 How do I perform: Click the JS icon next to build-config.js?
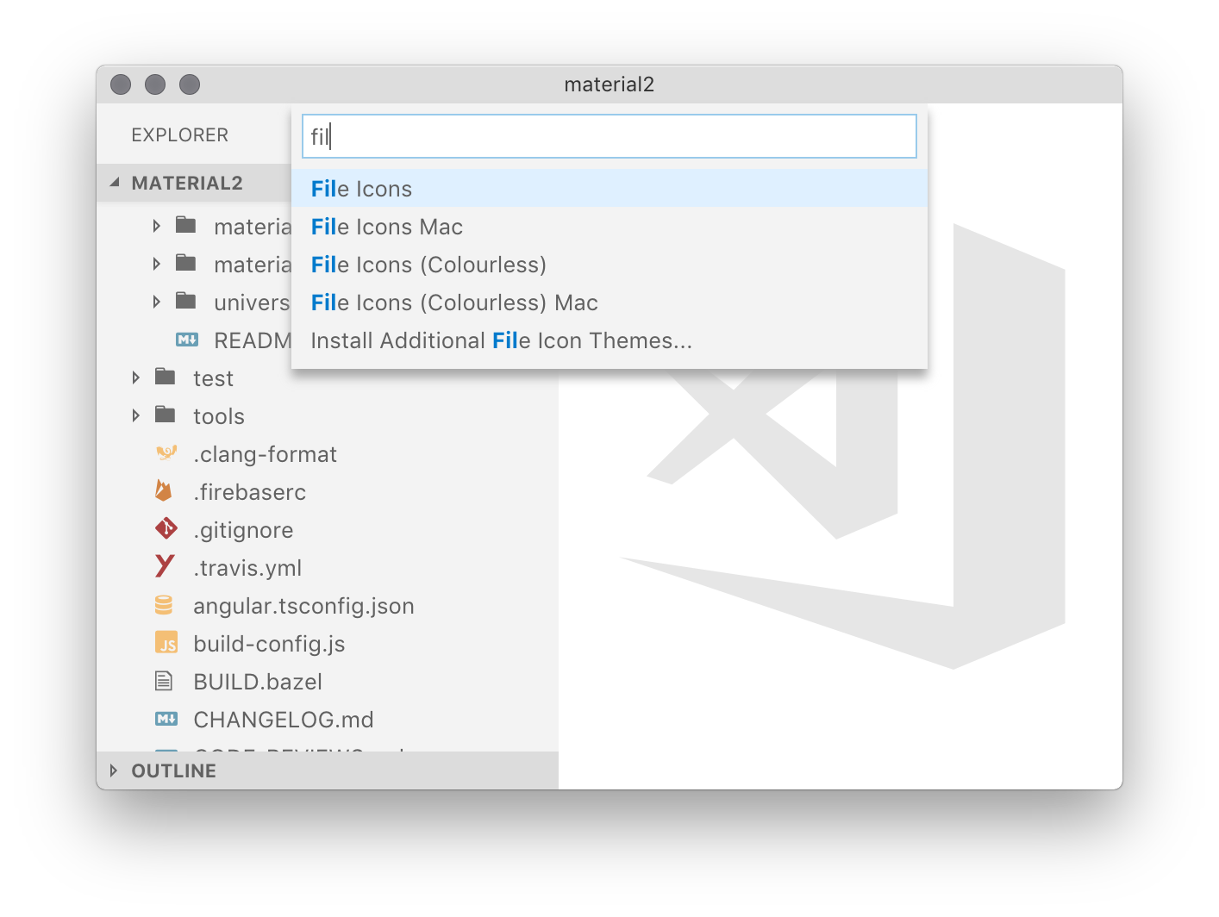click(166, 643)
